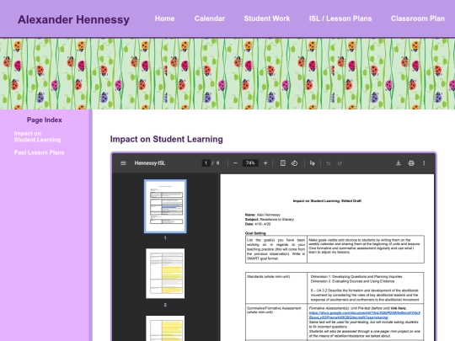Select page 1 thumbnail

click(x=165, y=206)
